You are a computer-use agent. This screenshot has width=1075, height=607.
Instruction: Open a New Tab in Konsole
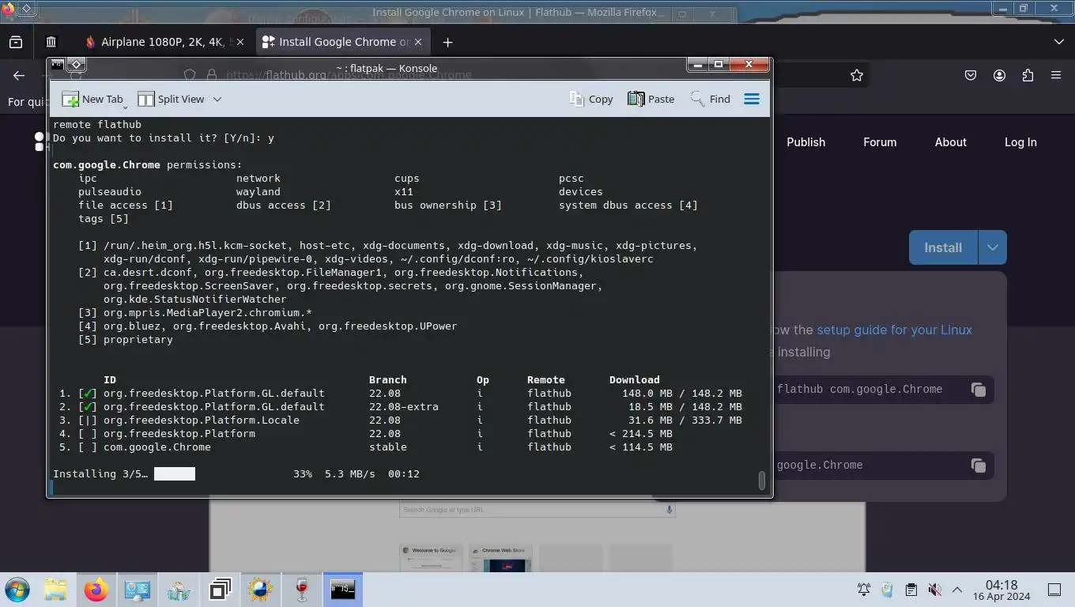point(93,99)
